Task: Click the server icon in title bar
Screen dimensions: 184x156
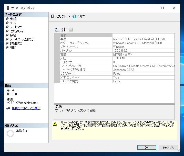Action: point(8,8)
